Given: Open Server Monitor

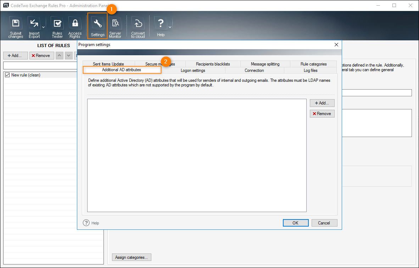Looking at the screenshot, I should 115,27.
